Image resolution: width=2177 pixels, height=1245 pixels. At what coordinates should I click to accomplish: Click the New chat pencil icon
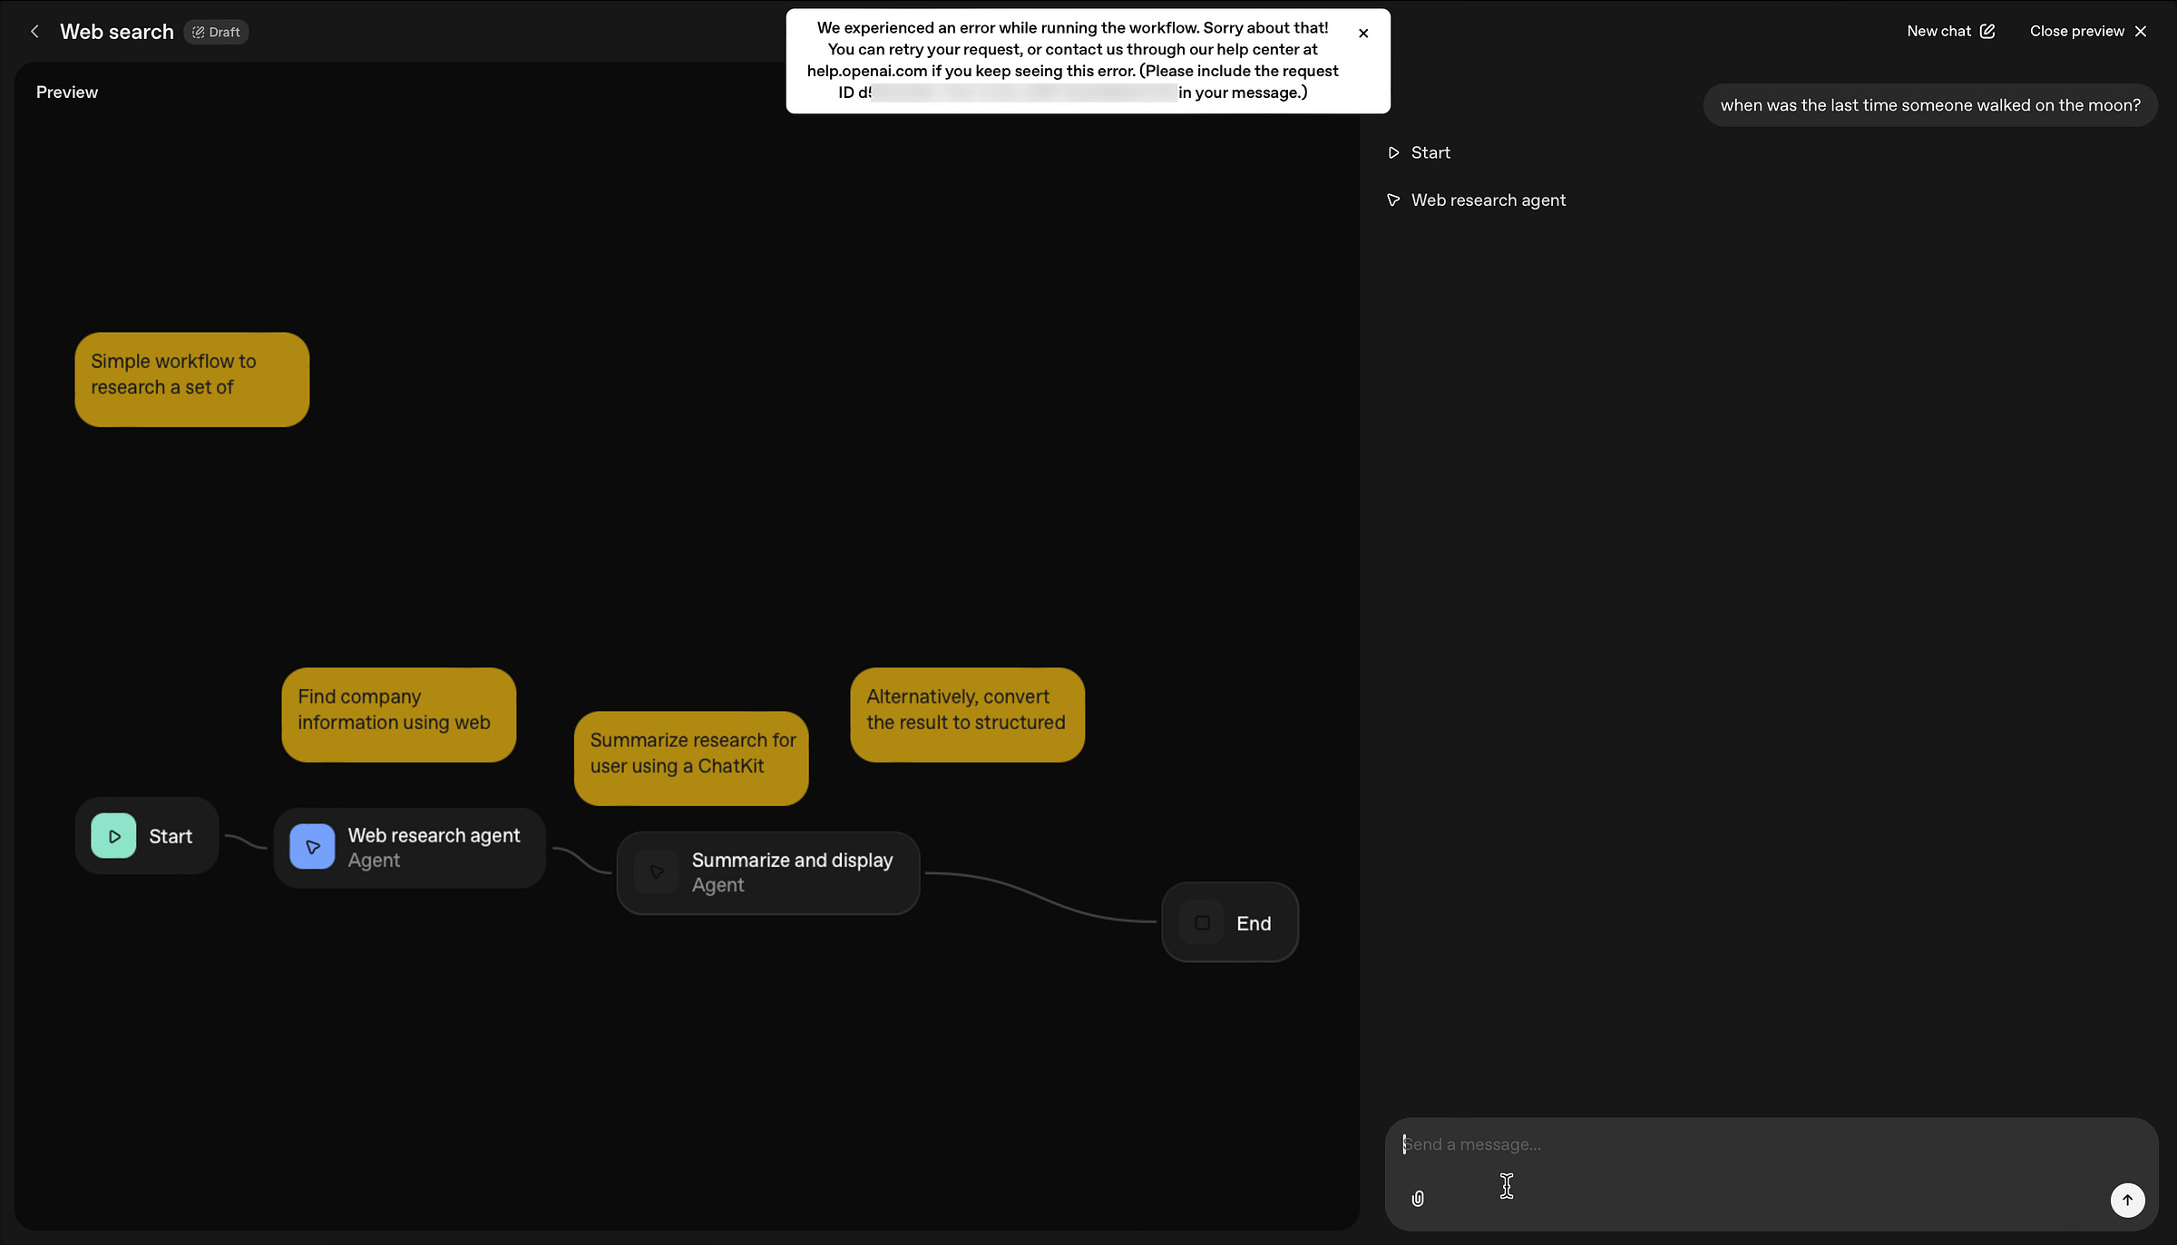[1987, 31]
